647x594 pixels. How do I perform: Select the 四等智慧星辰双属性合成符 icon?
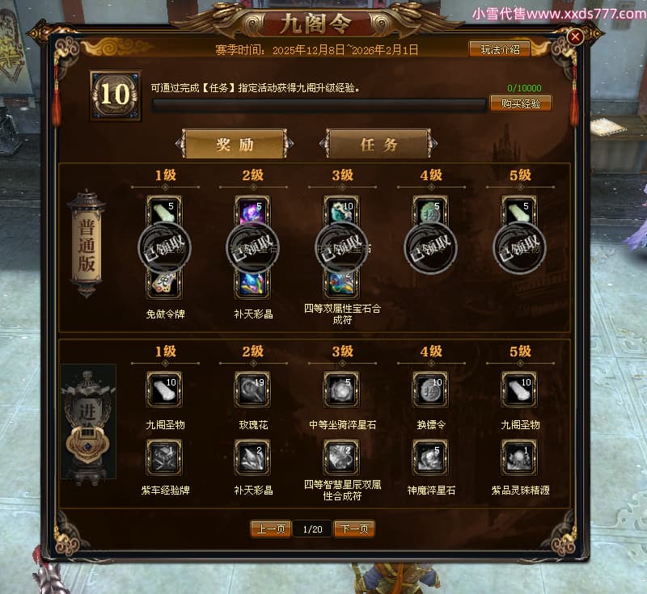click(x=341, y=457)
